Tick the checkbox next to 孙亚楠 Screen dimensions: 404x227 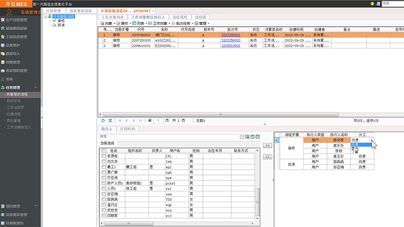103,193
